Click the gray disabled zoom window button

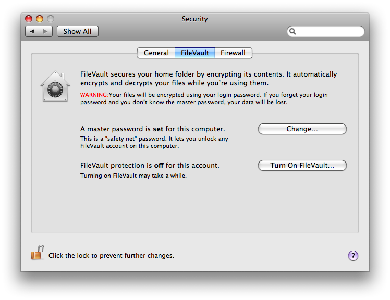(x=51, y=19)
